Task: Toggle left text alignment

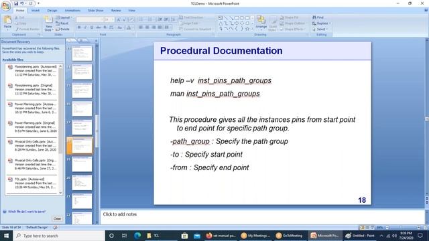Action: click(141, 27)
